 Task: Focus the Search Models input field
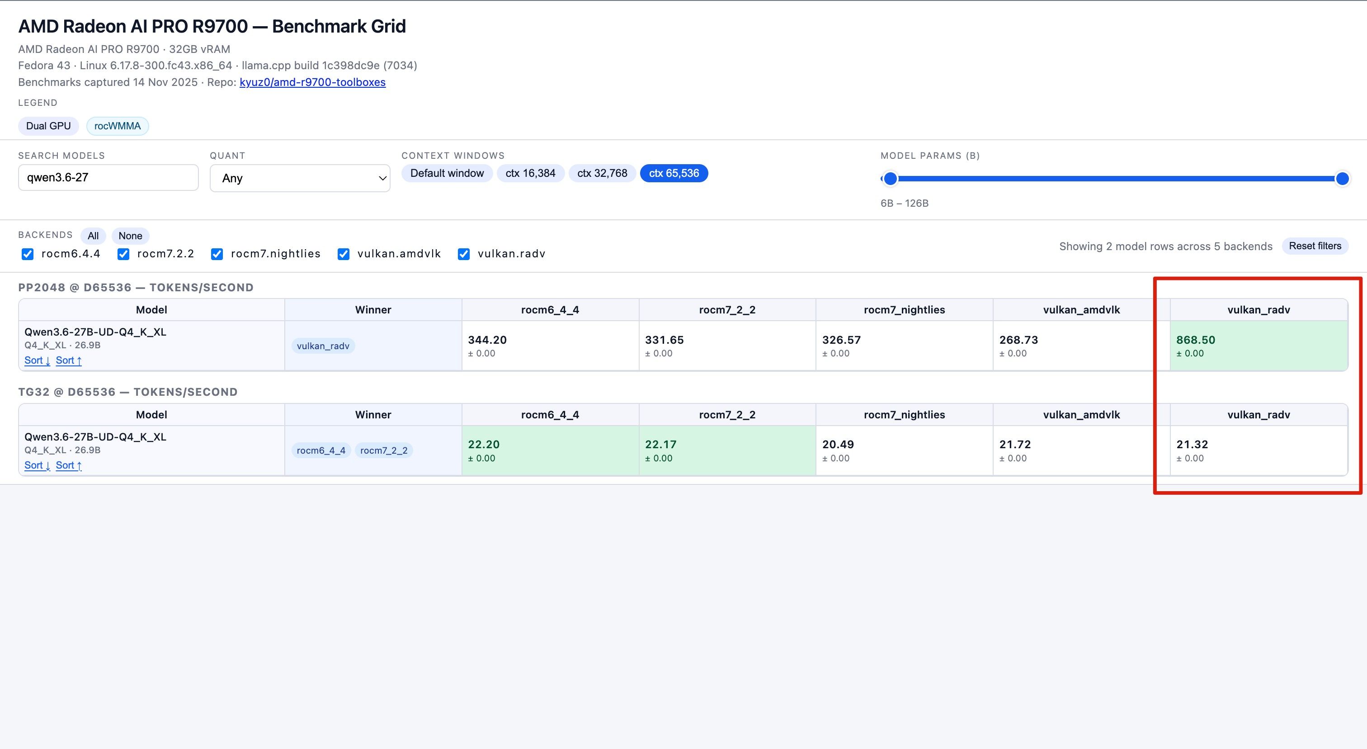[x=108, y=177]
